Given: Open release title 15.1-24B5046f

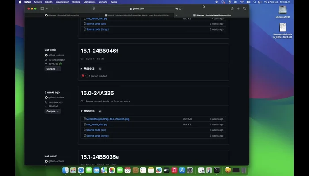Looking at the screenshot, I should click(99, 51).
